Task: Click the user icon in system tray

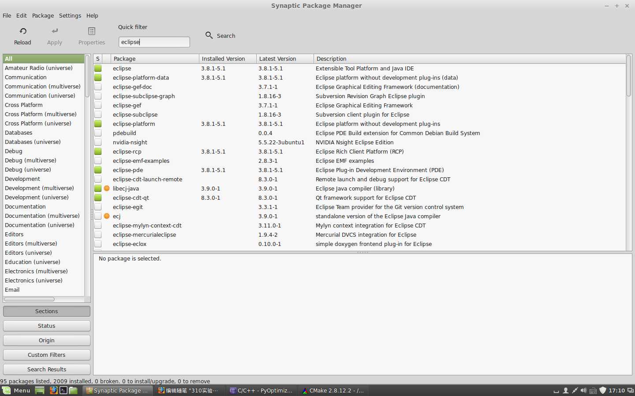Action: pos(566,390)
